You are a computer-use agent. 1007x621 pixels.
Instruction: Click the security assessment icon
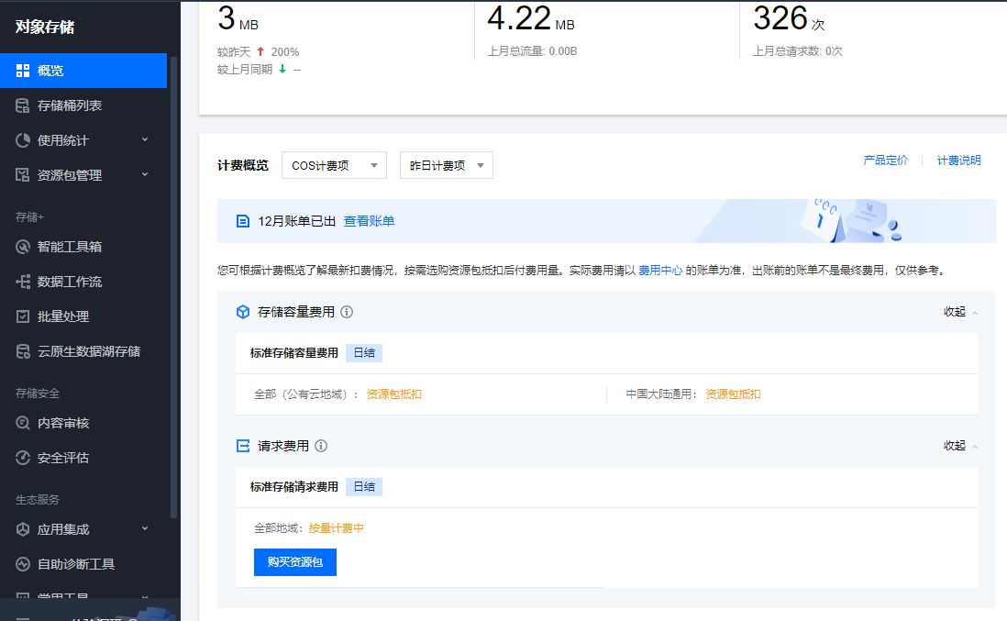pyautogui.click(x=23, y=458)
